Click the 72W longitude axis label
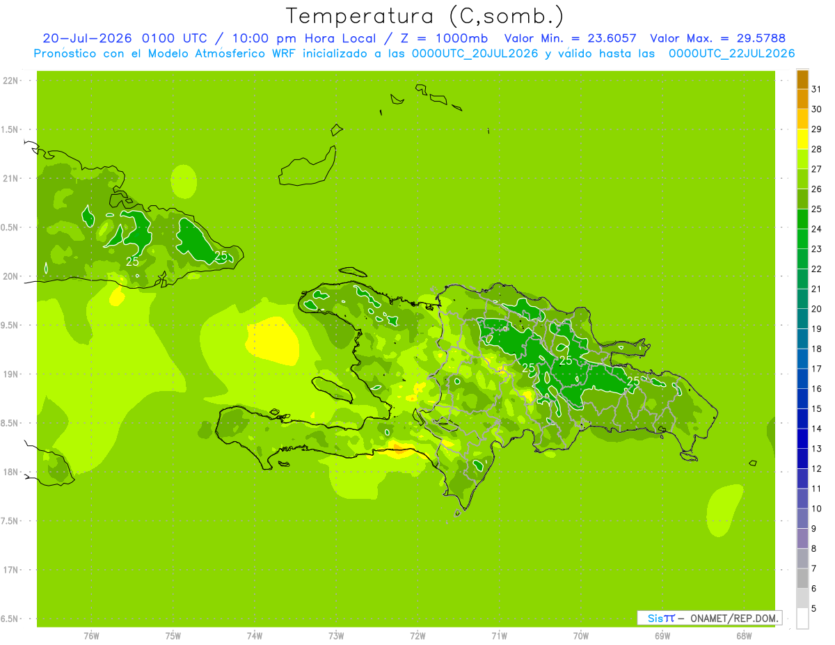Screen dimensions: 835x645 [417, 636]
